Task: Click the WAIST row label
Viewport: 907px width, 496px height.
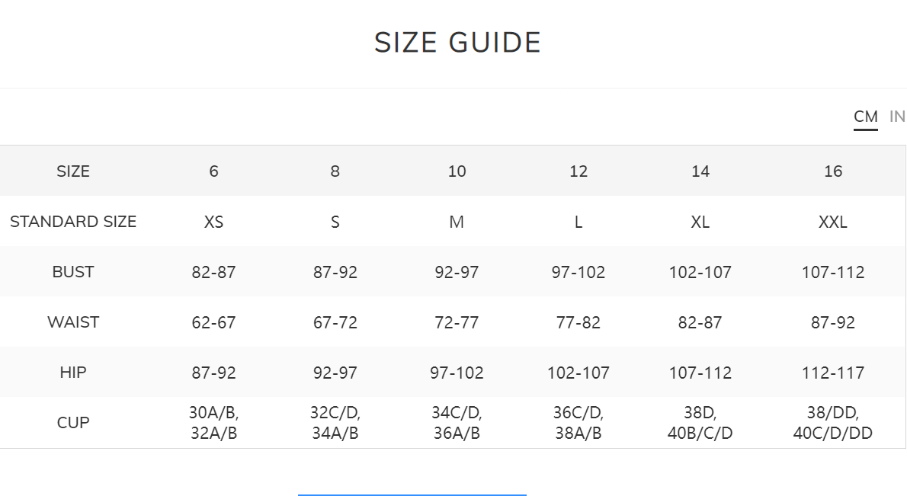Action: point(73,322)
